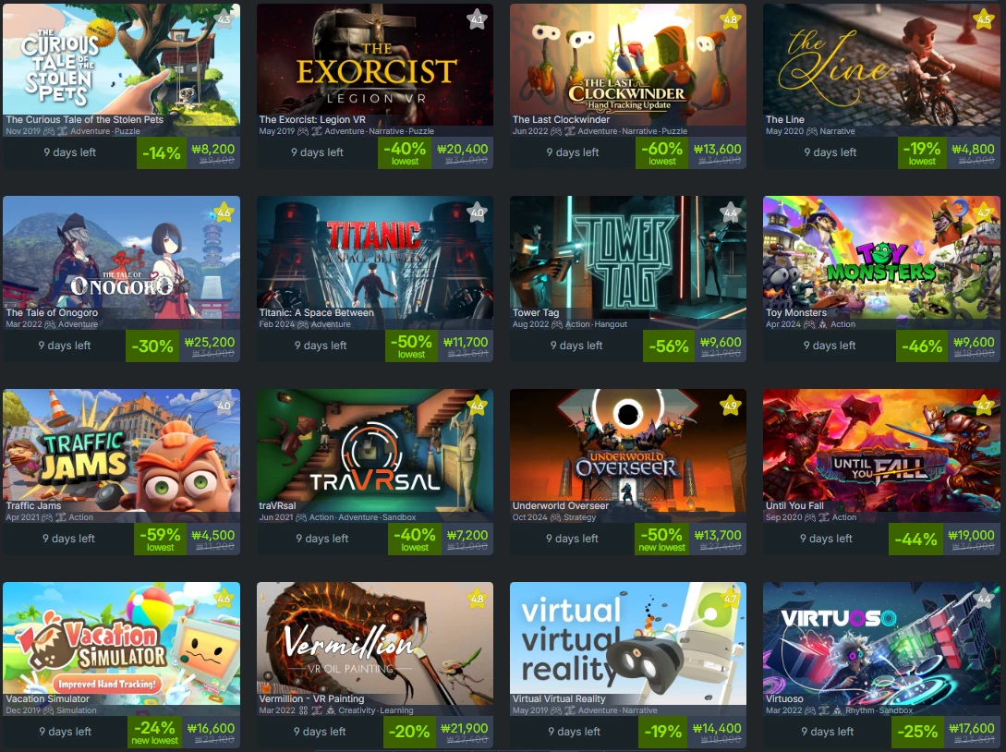Screen dimensions: 1006x752
Task: Select the Traffic Jams game image
Action: pyautogui.click(x=121, y=450)
